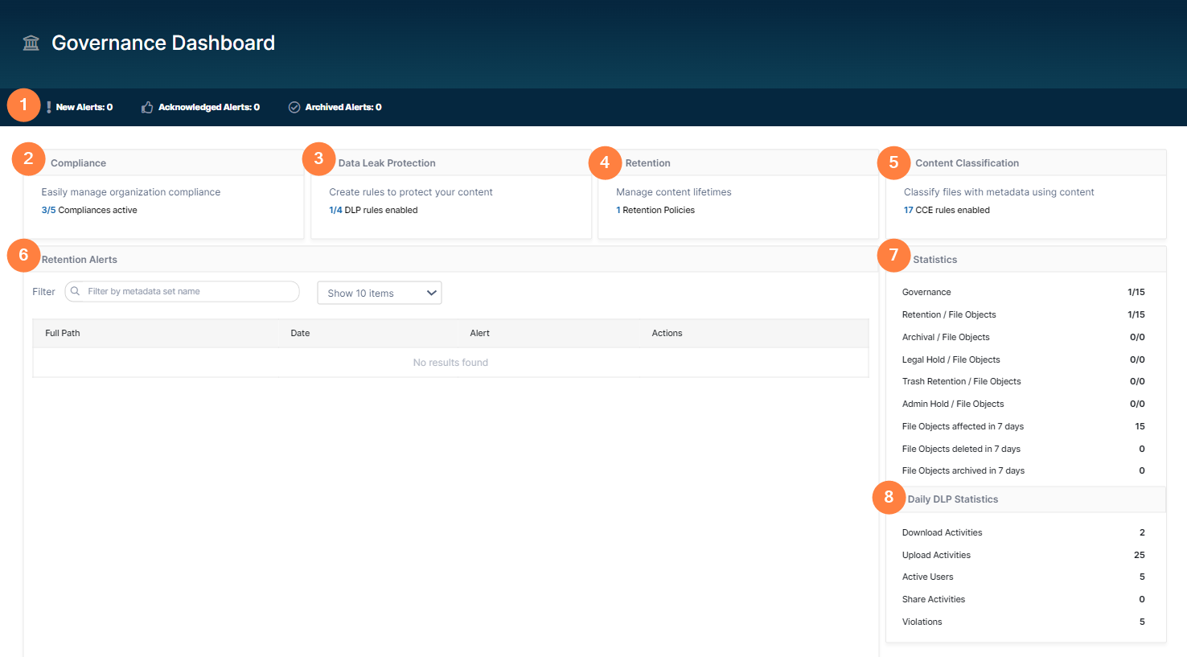Sort by the Full Path column header
The width and height of the screenshot is (1187, 657).
[63, 333]
